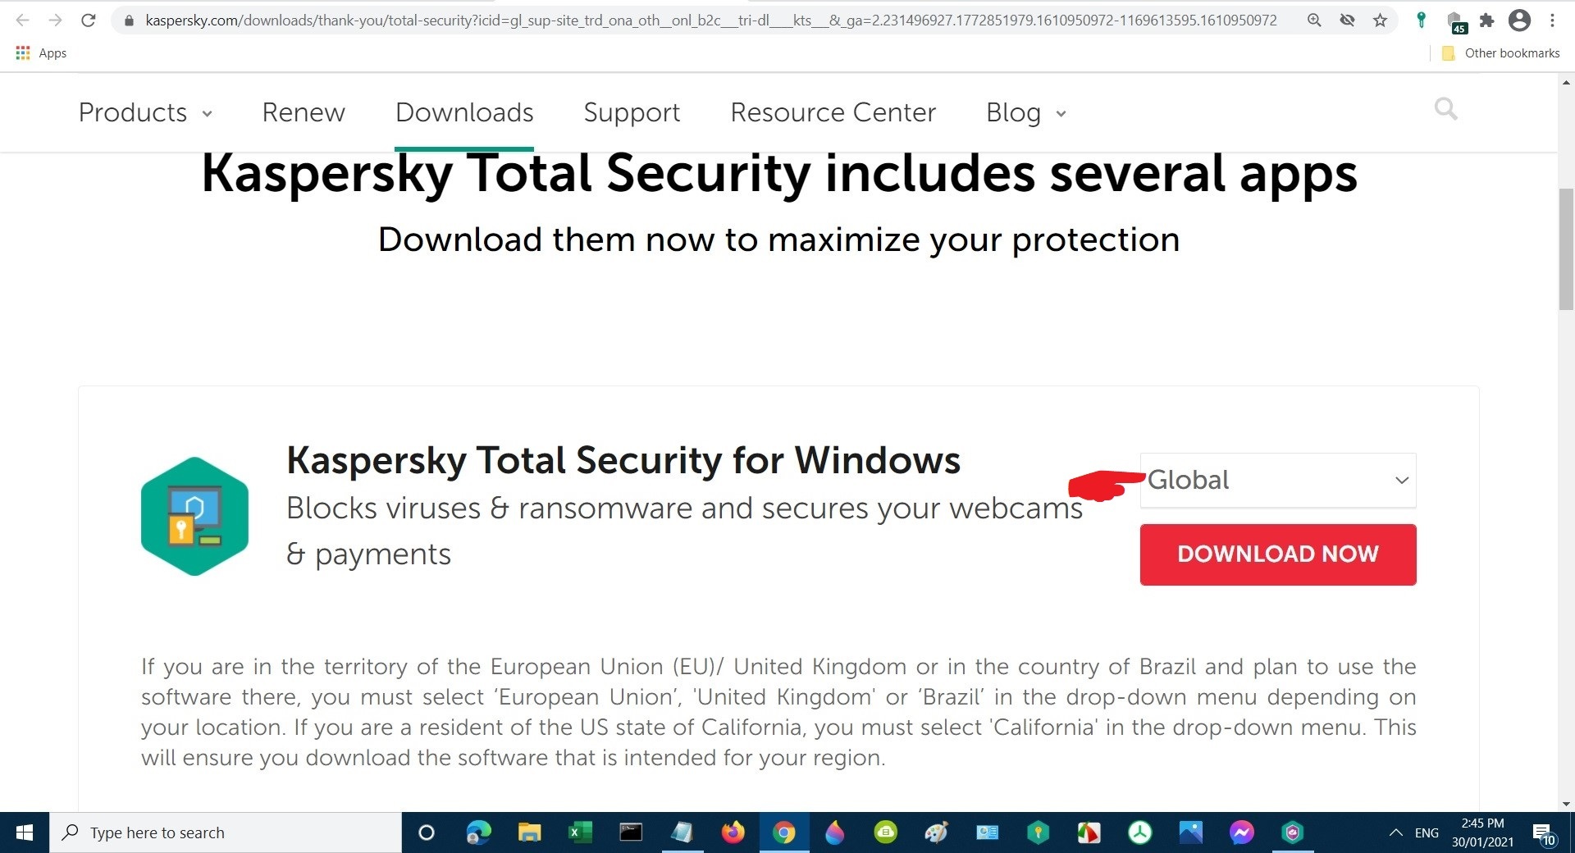
Task: Click the shield extension with 45 badge
Action: (1455, 22)
